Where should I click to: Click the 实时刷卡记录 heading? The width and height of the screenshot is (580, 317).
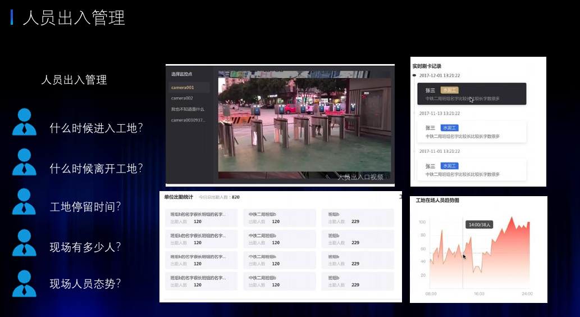tap(427, 66)
